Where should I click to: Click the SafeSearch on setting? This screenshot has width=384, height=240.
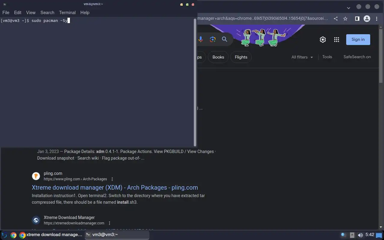point(357,57)
